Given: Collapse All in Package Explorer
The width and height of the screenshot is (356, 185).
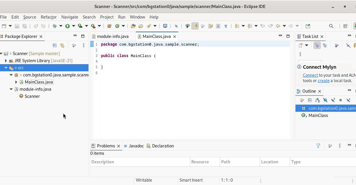Looking at the screenshot, I should pos(55,45).
